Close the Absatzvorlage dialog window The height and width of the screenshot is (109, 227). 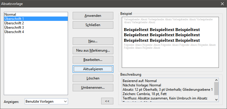pyautogui.click(x=222, y=4)
